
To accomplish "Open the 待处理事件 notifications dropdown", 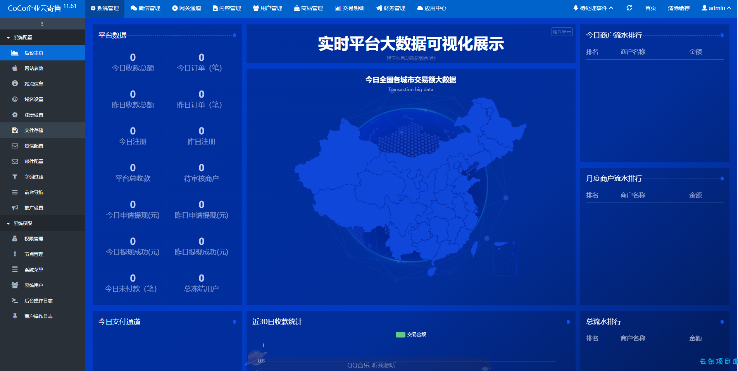I will point(593,8).
